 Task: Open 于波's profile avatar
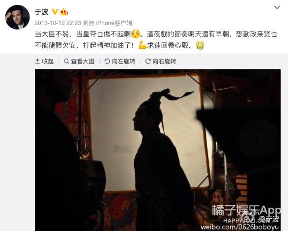(x=18, y=17)
